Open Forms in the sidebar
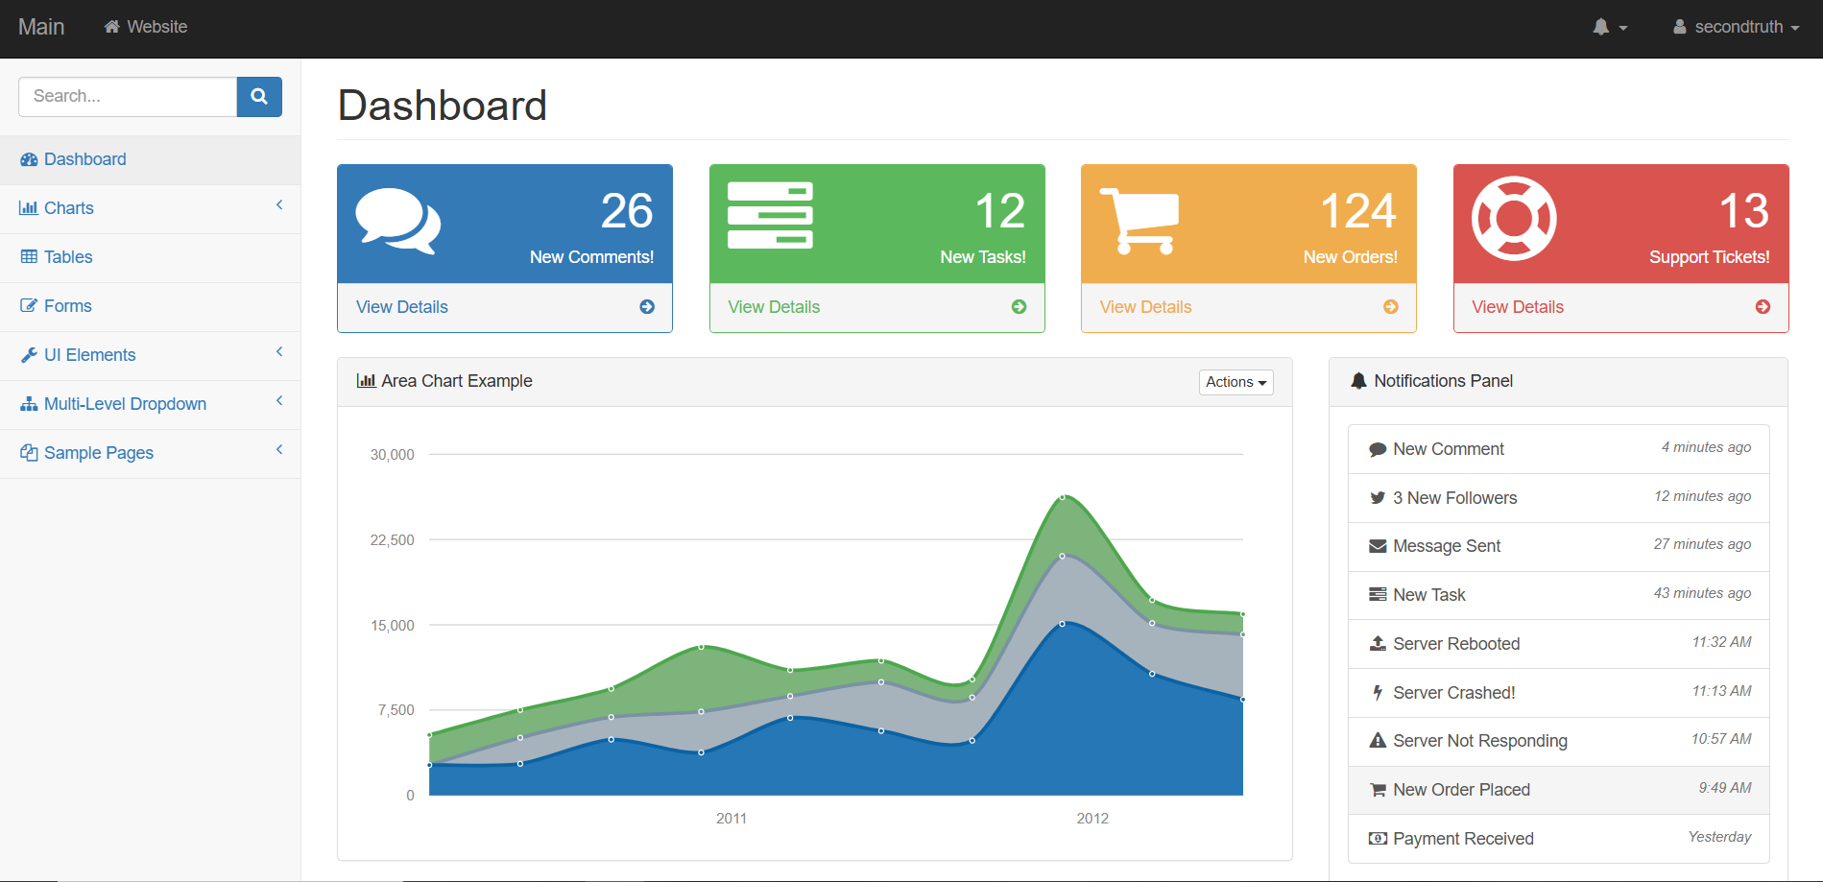The height and width of the screenshot is (882, 1823). click(x=150, y=307)
